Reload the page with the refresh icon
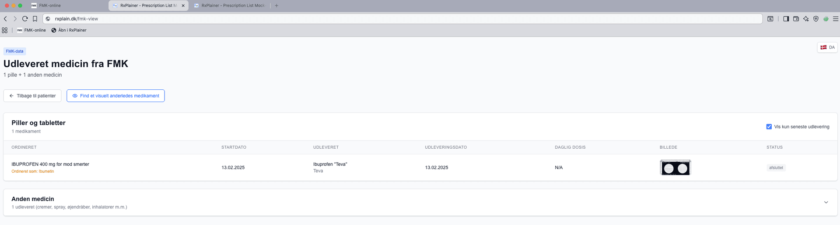Viewport: 840px width, 225px height. [25, 19]
